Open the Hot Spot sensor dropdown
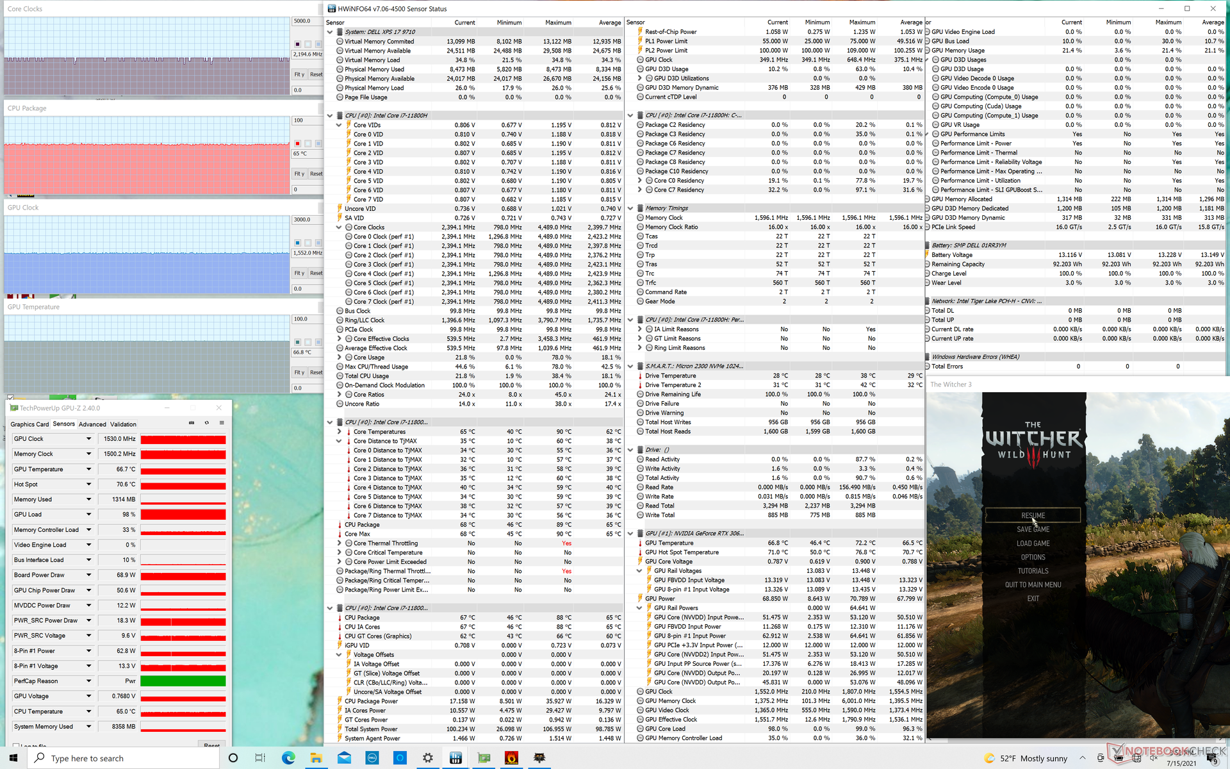This screenshot has width=1230, height=769. tap(89, 484)
